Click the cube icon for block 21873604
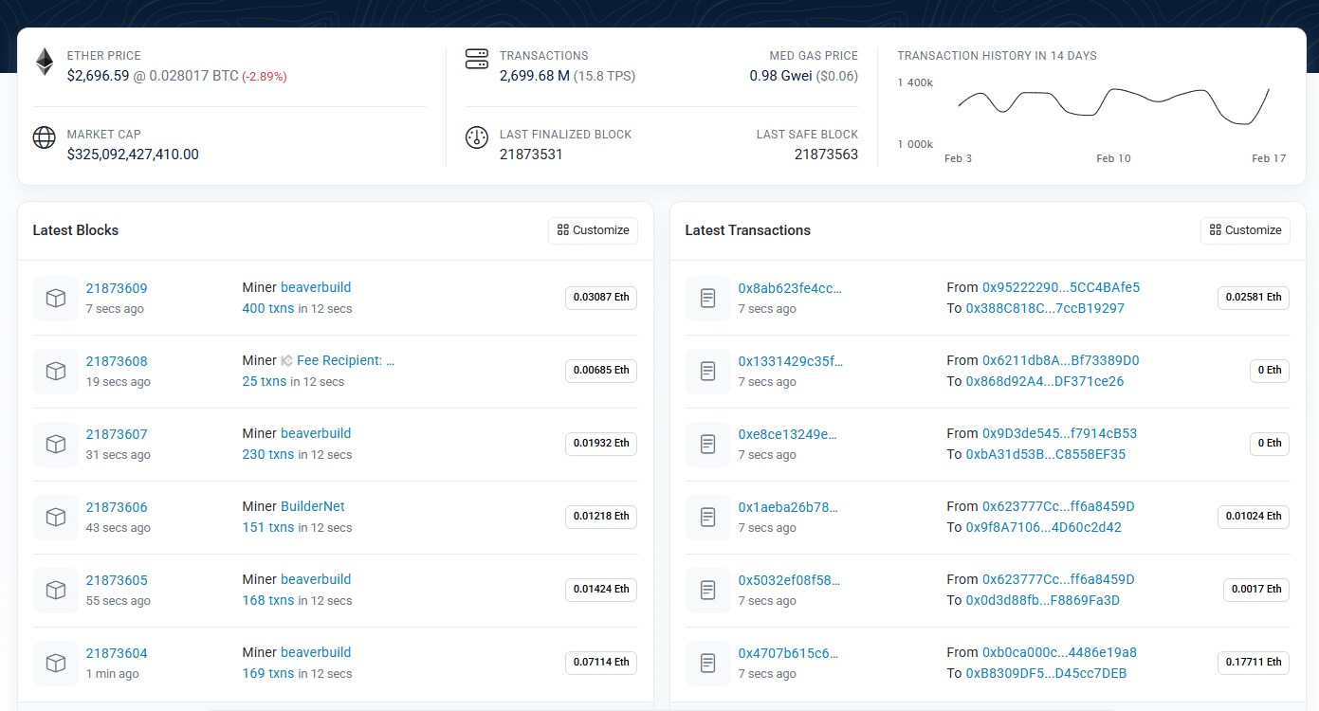 tap(56, 664)
